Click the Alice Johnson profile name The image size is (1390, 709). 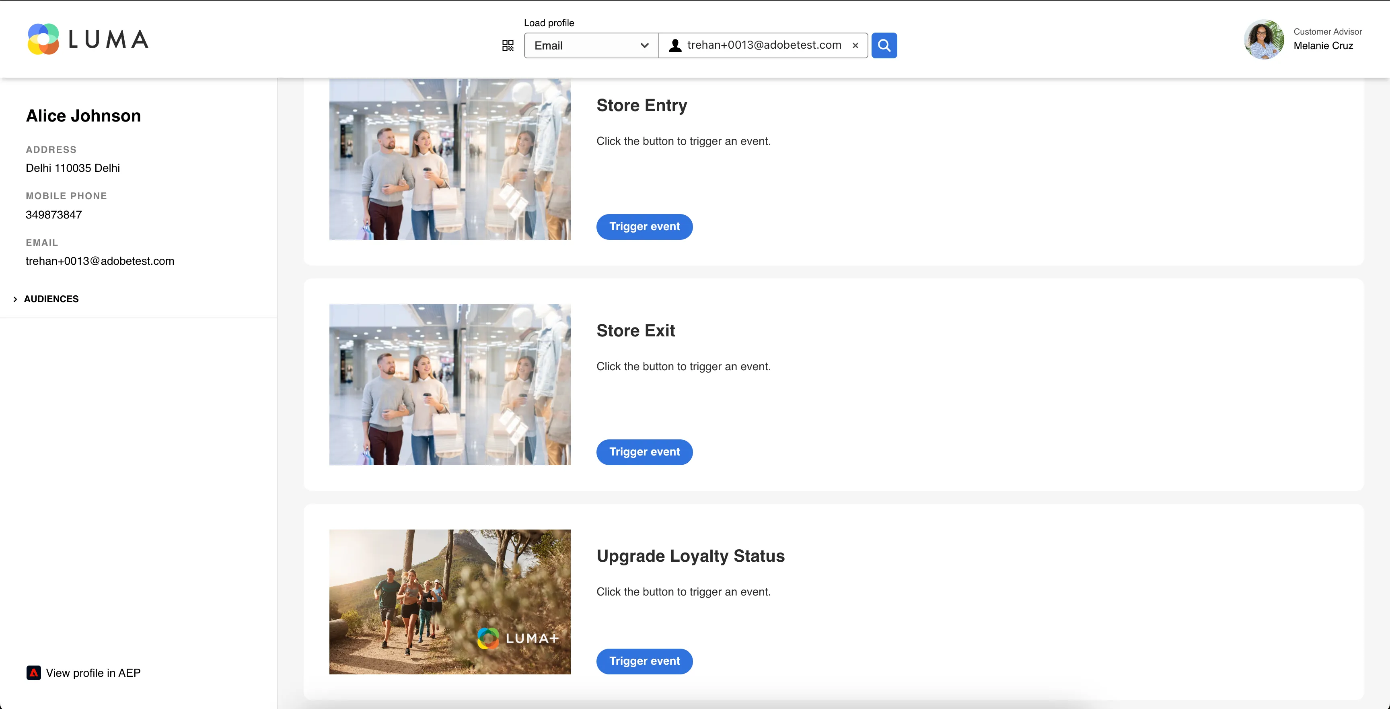click(x=83, y=115)
